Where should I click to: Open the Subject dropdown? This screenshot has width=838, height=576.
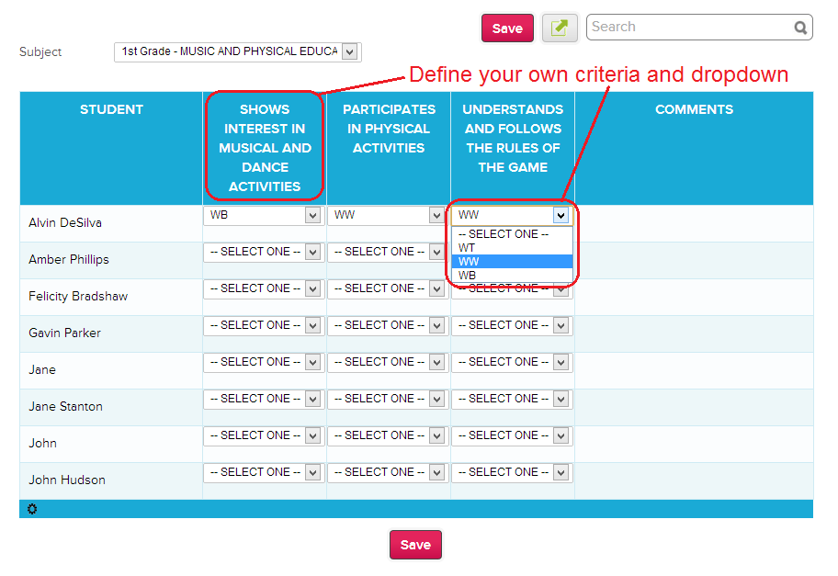click(x=237, y=52)
